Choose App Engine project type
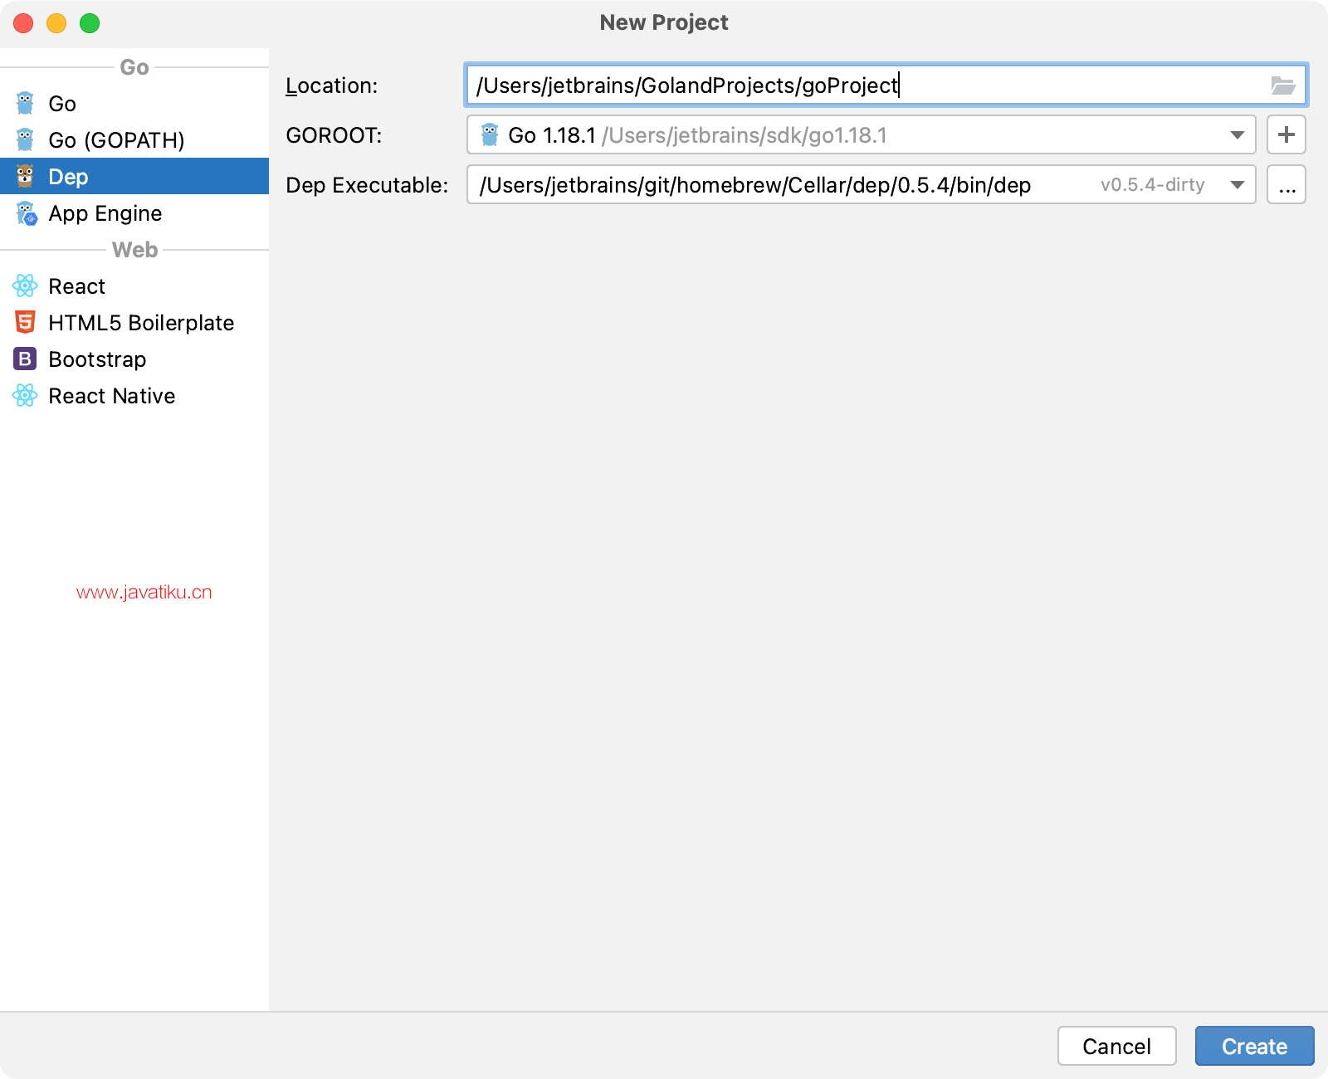1328x1079 pixels. click(x=134, y=213)
